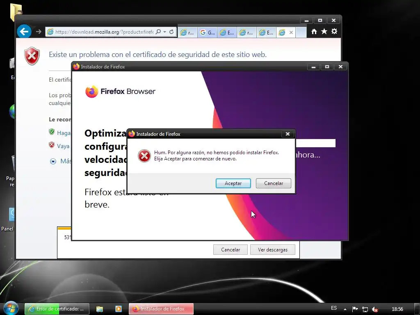This screenshot has width=420, height=315.
Task: Switch to the third IE tab labeled E...
Action: coord(227,32)
